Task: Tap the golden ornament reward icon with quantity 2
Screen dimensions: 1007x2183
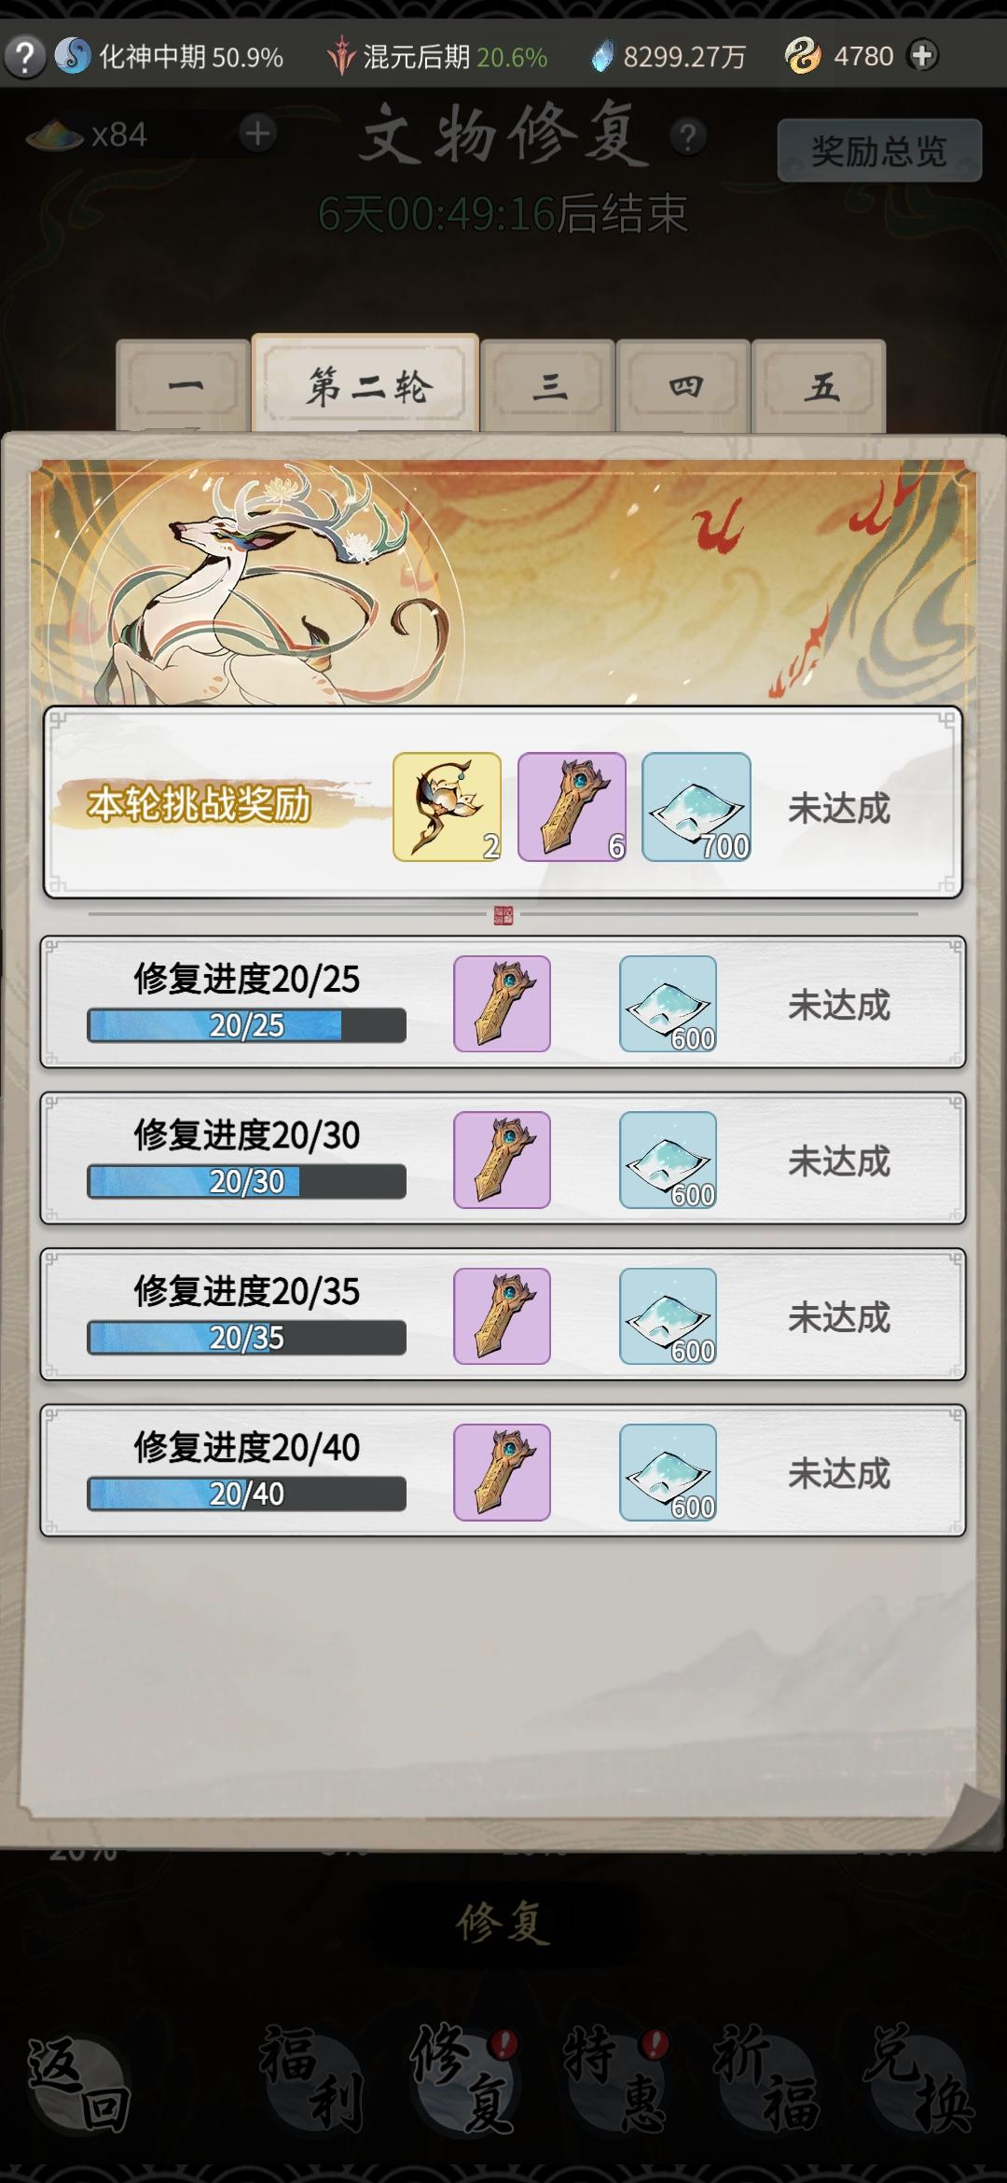Action: 448,807
